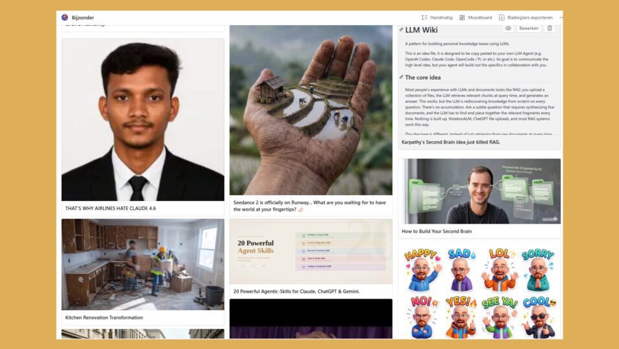Open the Moodboard view mode selector
This screenshot has width=619, height=349.
click(x=476, y=17)
